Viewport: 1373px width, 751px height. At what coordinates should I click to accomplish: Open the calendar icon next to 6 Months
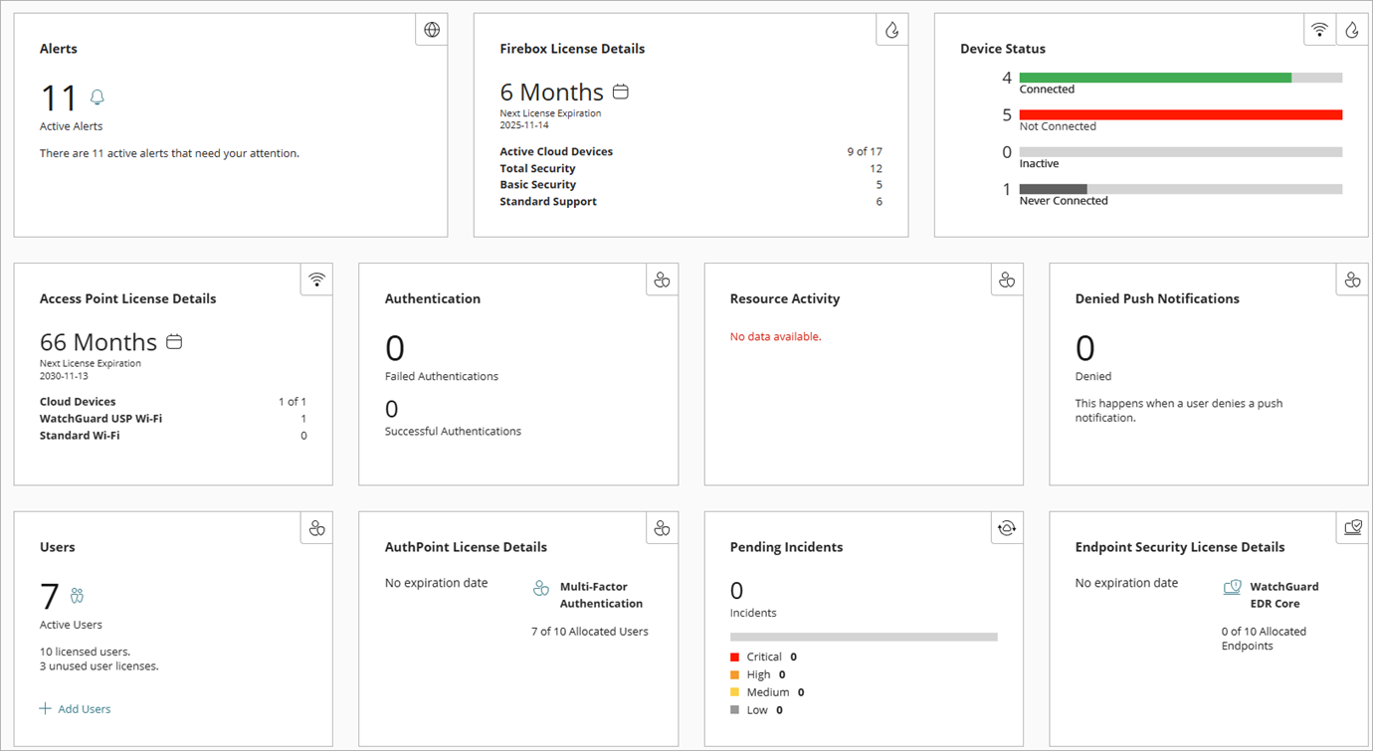click(x=620, y=91)
